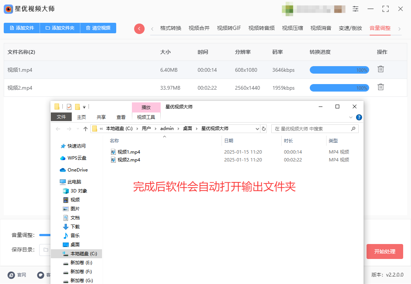Select WPS云盘 in Explorer sidebar
The image size is (411, 284).
point(73,158)
